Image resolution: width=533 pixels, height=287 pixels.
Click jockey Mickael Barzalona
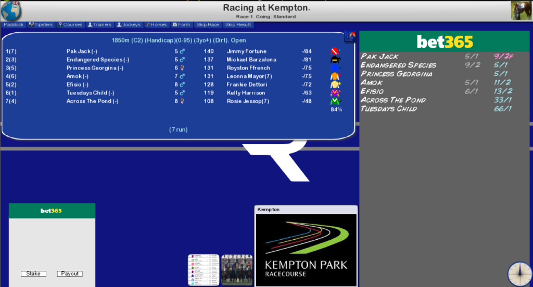[251, 60]
